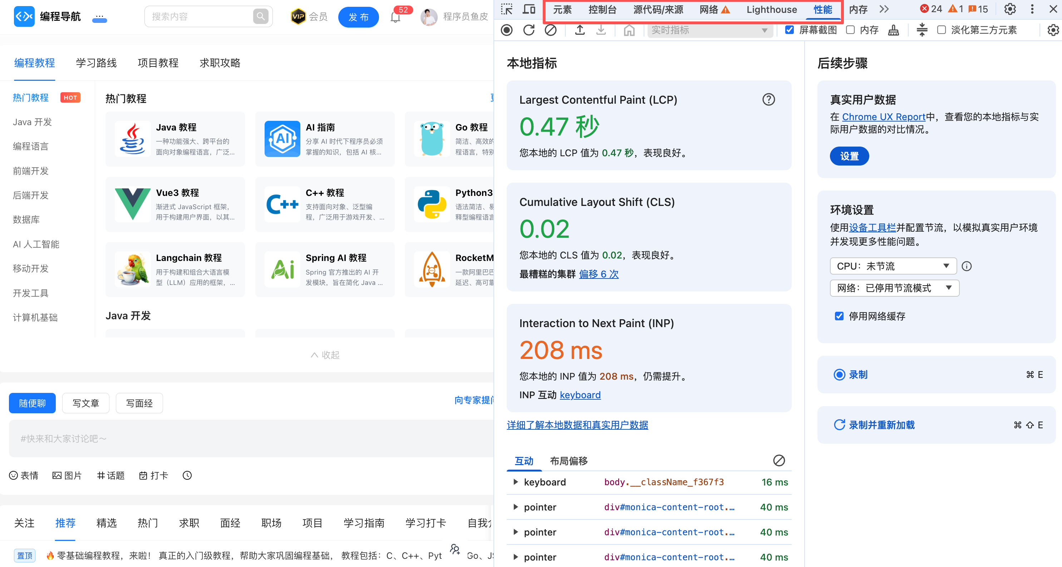Click the upload profile icon
Image resolution: width=1062 pixels, height=567 pixels.
(x=580, y=30)
